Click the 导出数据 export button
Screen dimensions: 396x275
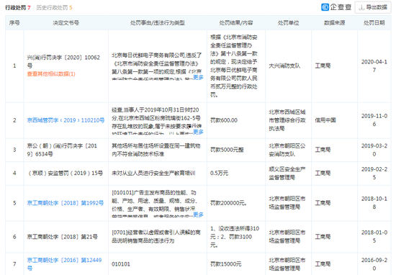click(x=373, y=7)
